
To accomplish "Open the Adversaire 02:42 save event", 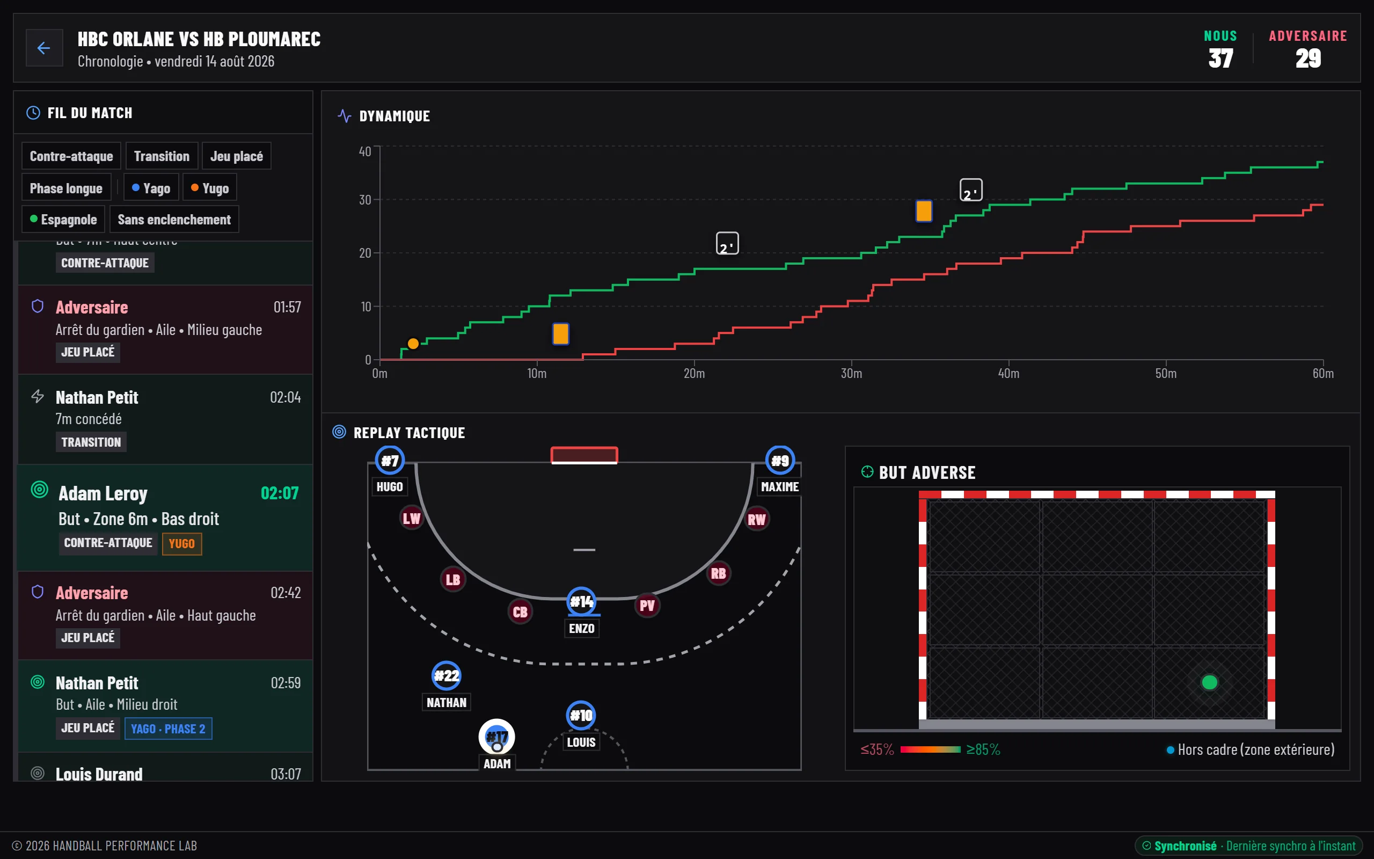I will tap(165, 615).
